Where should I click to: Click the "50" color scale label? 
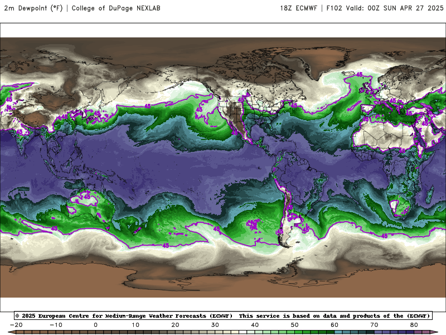295,325
